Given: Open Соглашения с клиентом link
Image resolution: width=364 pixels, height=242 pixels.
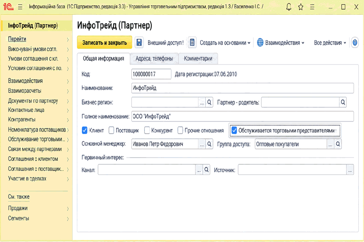Looking at the screenshot, I should click(x=38, y=159).
